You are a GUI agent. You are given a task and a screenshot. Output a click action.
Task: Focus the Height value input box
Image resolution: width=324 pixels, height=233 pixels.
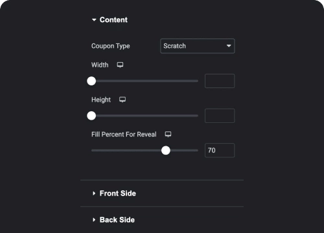click(220, 116)
